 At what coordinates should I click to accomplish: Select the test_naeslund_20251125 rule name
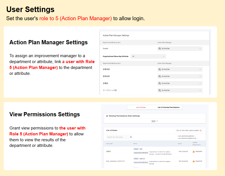[x=115, y=161]
